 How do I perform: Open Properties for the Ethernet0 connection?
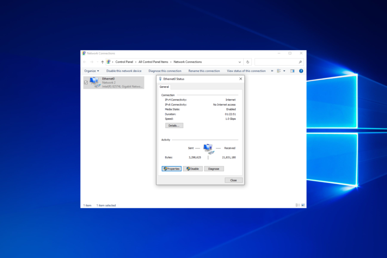click(171, 168)
